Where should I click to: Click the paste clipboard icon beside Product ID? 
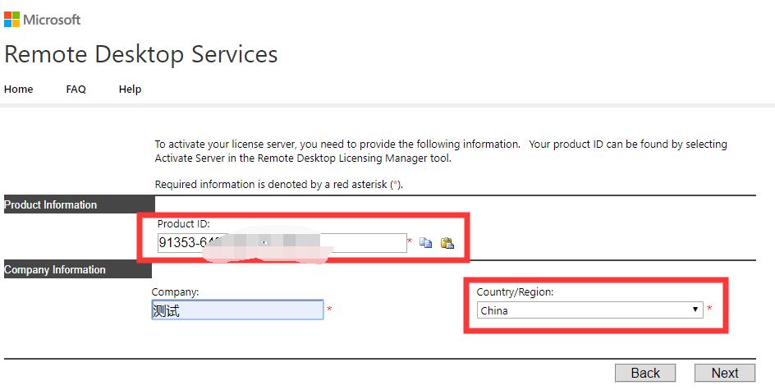click(447, 243)
